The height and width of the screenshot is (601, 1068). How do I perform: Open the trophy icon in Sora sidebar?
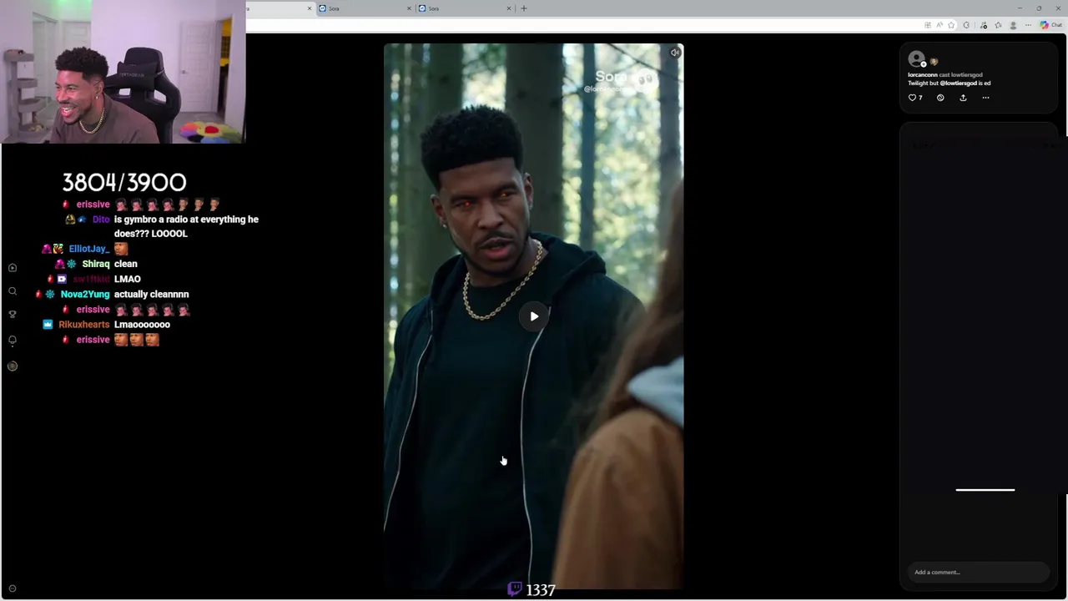pos(13,315)
